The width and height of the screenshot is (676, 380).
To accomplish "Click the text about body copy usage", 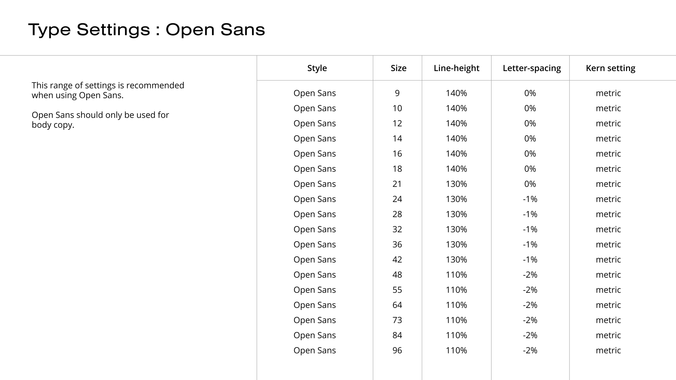I will click(100, 120).
